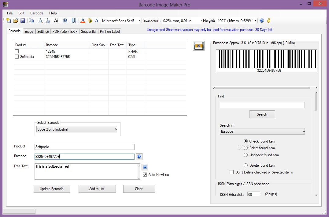The height and width of the screenshot is (217, 329).
Task: Click the Barcode number input field
Action: click(84, 157)
